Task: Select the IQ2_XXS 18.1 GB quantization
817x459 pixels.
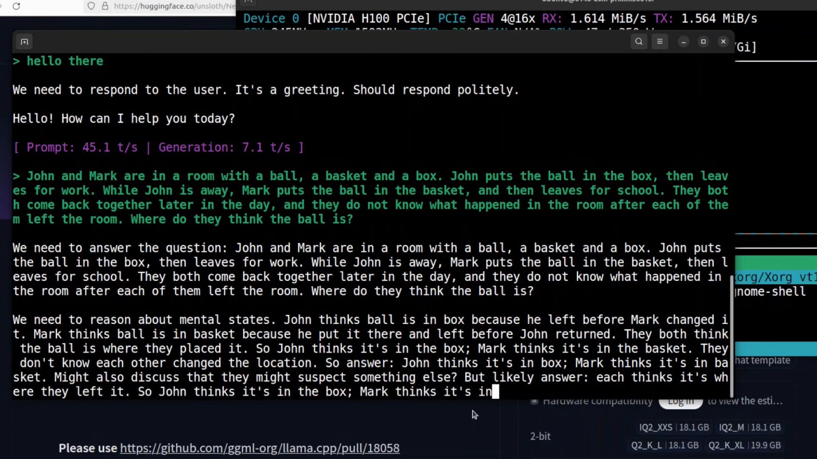Action: tap(674, 427)
